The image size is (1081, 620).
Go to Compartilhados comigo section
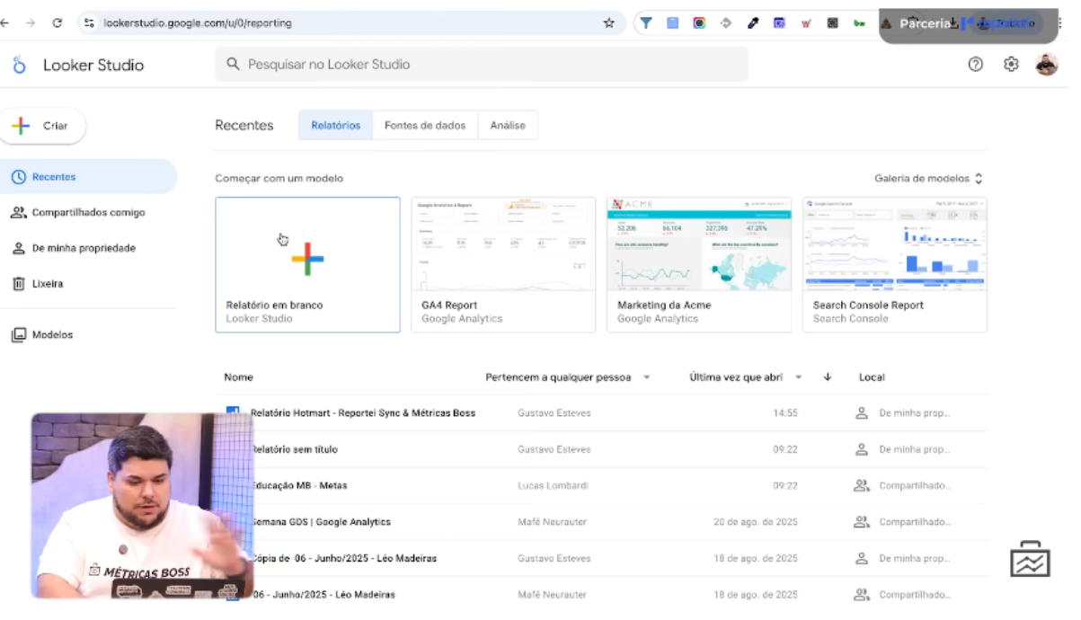pyautogui.click(x=88, y=213)
